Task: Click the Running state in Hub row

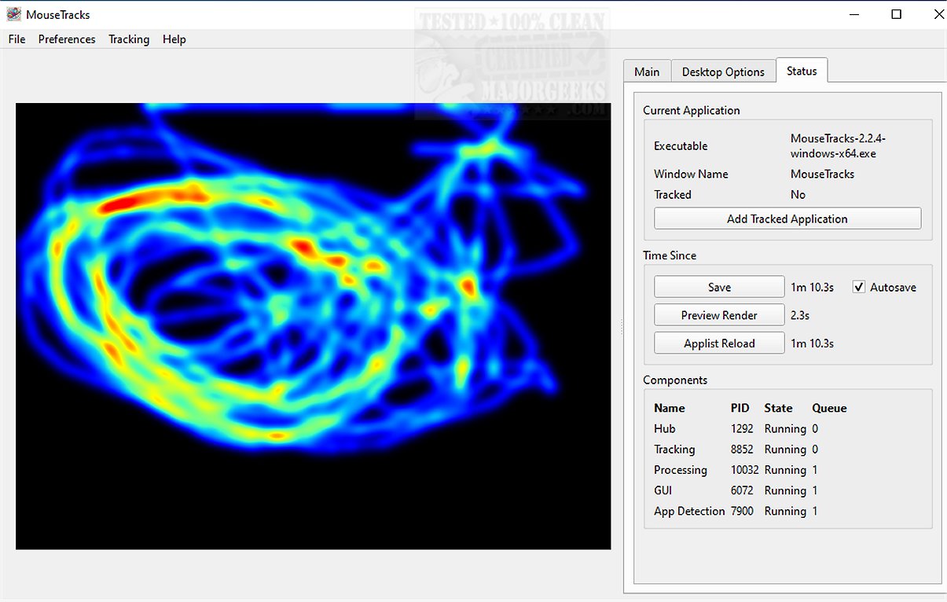Action: tap(785, 429)
